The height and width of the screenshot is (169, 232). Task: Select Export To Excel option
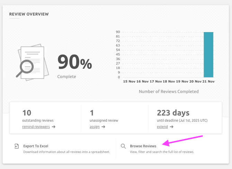36,146
